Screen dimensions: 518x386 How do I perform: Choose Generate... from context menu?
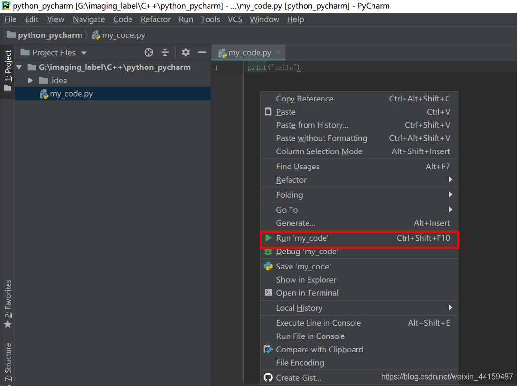[x=359, y=223]
